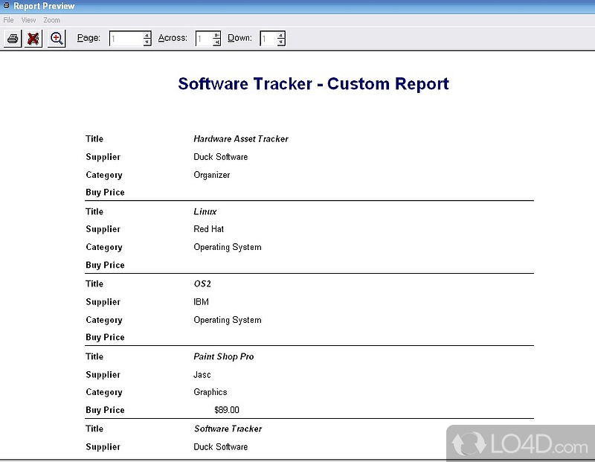This screenshot has width=595, height=462.
Task: Click the Down: label
Action: 239,38
